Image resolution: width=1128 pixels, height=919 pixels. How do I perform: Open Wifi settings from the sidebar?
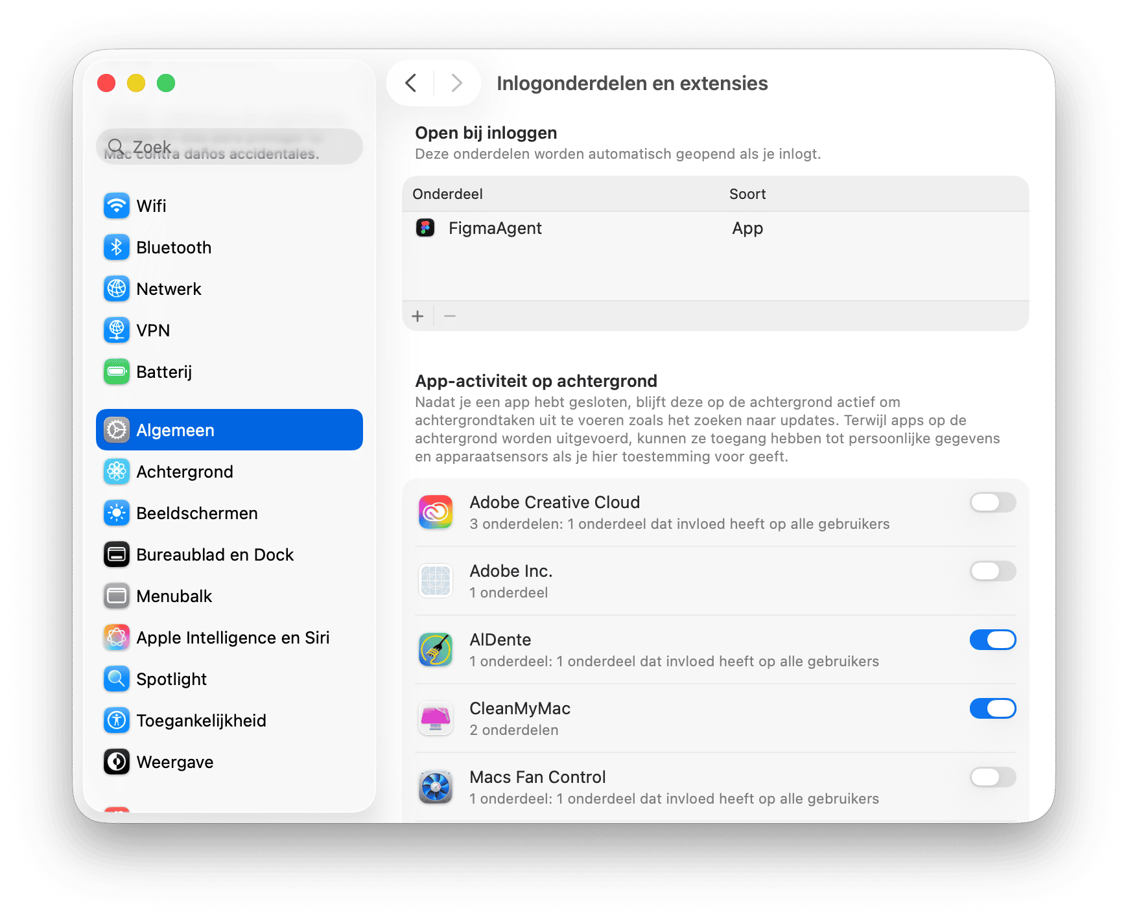pyautogui.click(x=116, y=205)
